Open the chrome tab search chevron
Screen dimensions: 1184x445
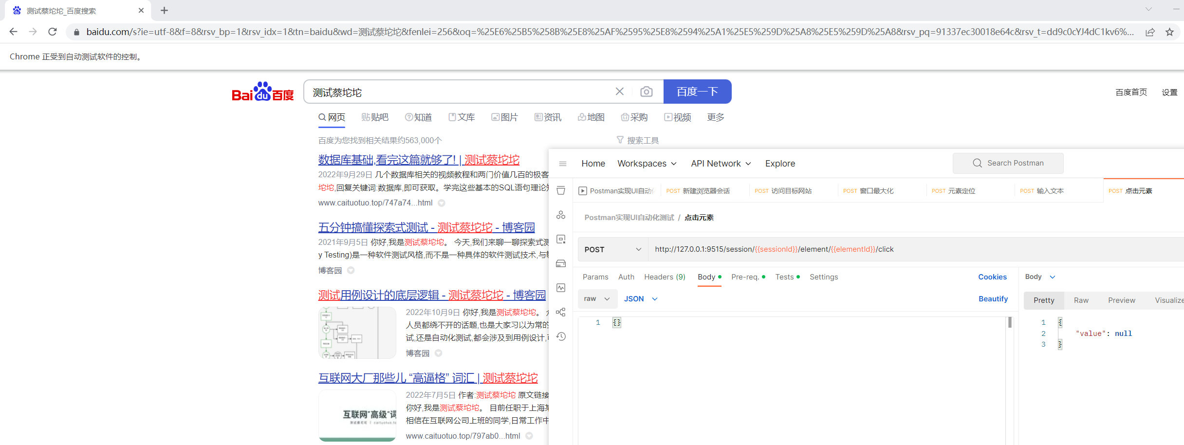click(1149, 9)
